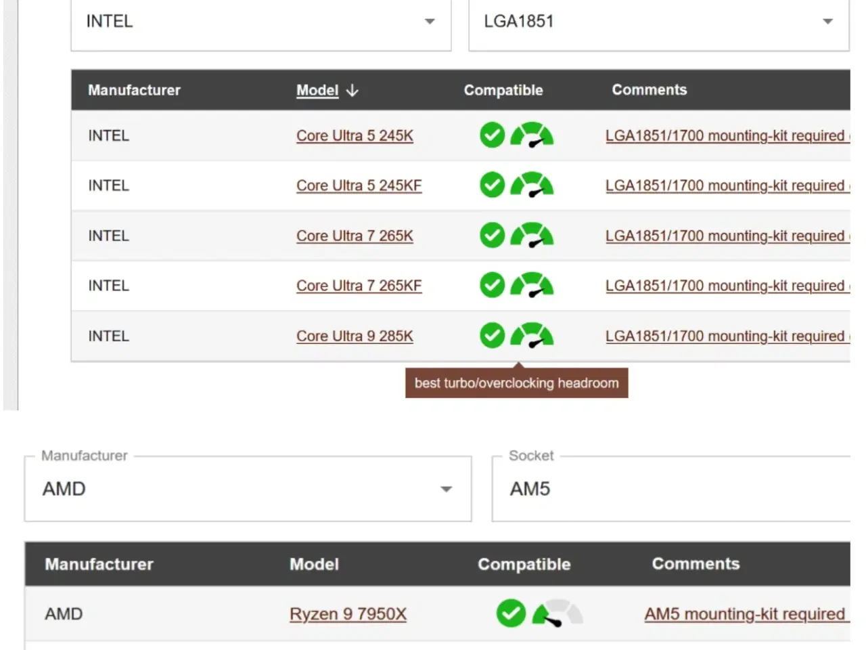Click performance gauge icon in Core Ultra 5 245K row
This screenshot has width=866, height=650.
532,135
